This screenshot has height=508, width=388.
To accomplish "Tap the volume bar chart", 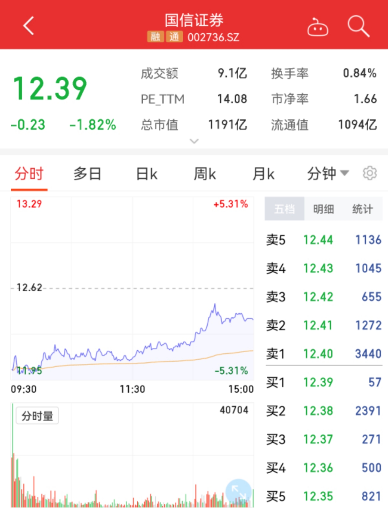I will pos(132,455).
